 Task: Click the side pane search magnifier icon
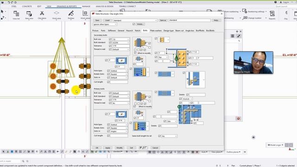239,41
